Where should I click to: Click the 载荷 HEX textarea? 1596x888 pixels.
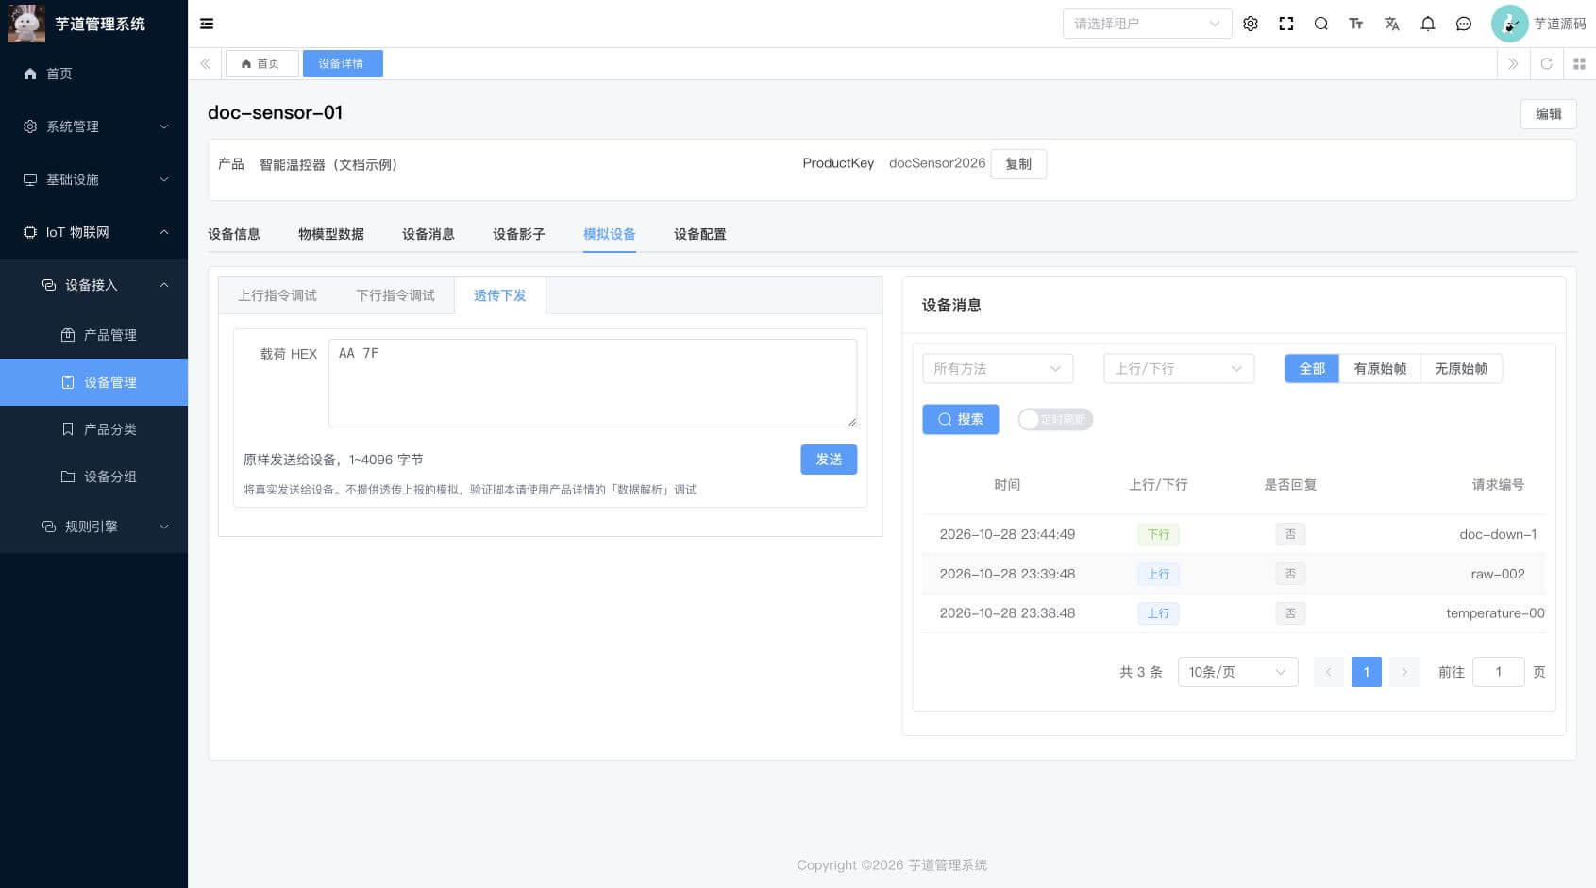[x=593, y=383]
